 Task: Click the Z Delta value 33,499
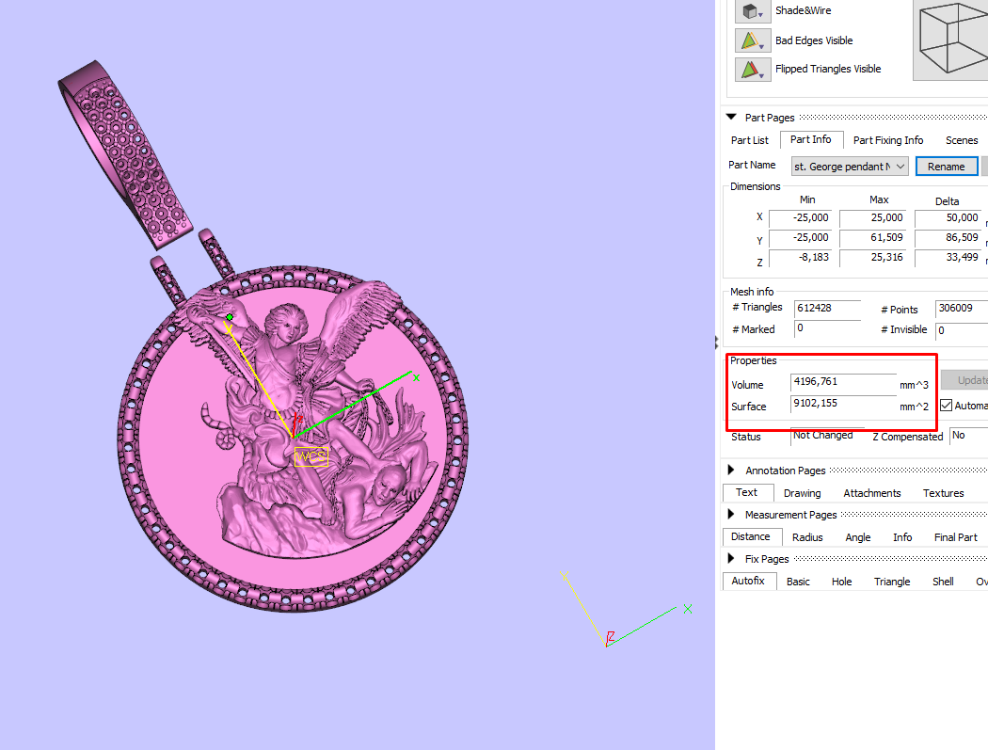tap(948, 258)
